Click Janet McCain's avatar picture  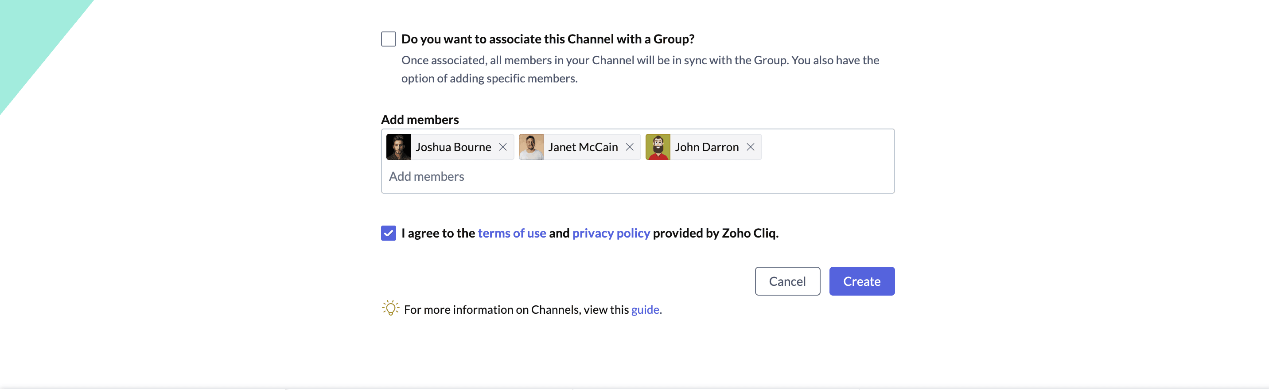pyautogui.click(x=531, y=147)
